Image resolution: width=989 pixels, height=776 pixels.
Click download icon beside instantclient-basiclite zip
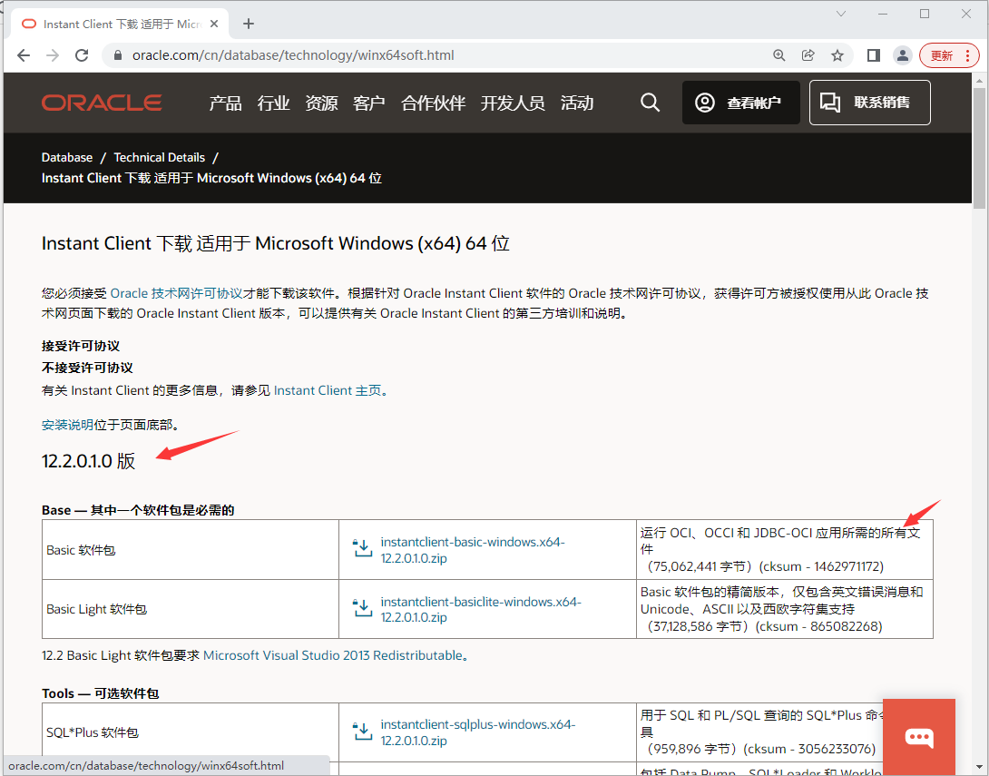[x=363, y=607]
